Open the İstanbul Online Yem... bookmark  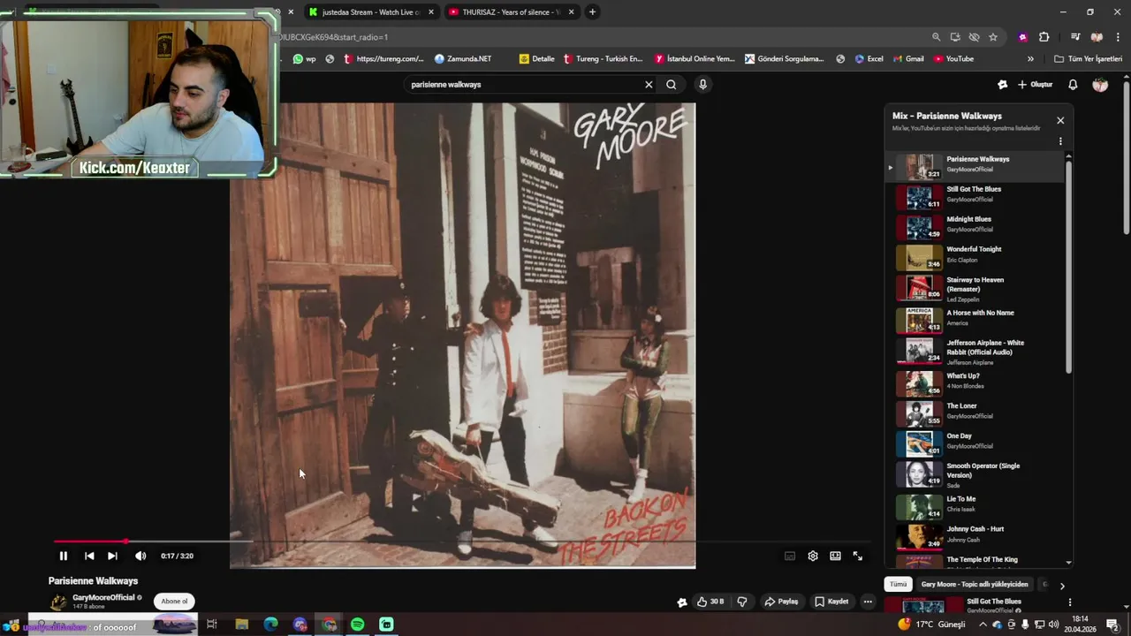tap(695, 59)
